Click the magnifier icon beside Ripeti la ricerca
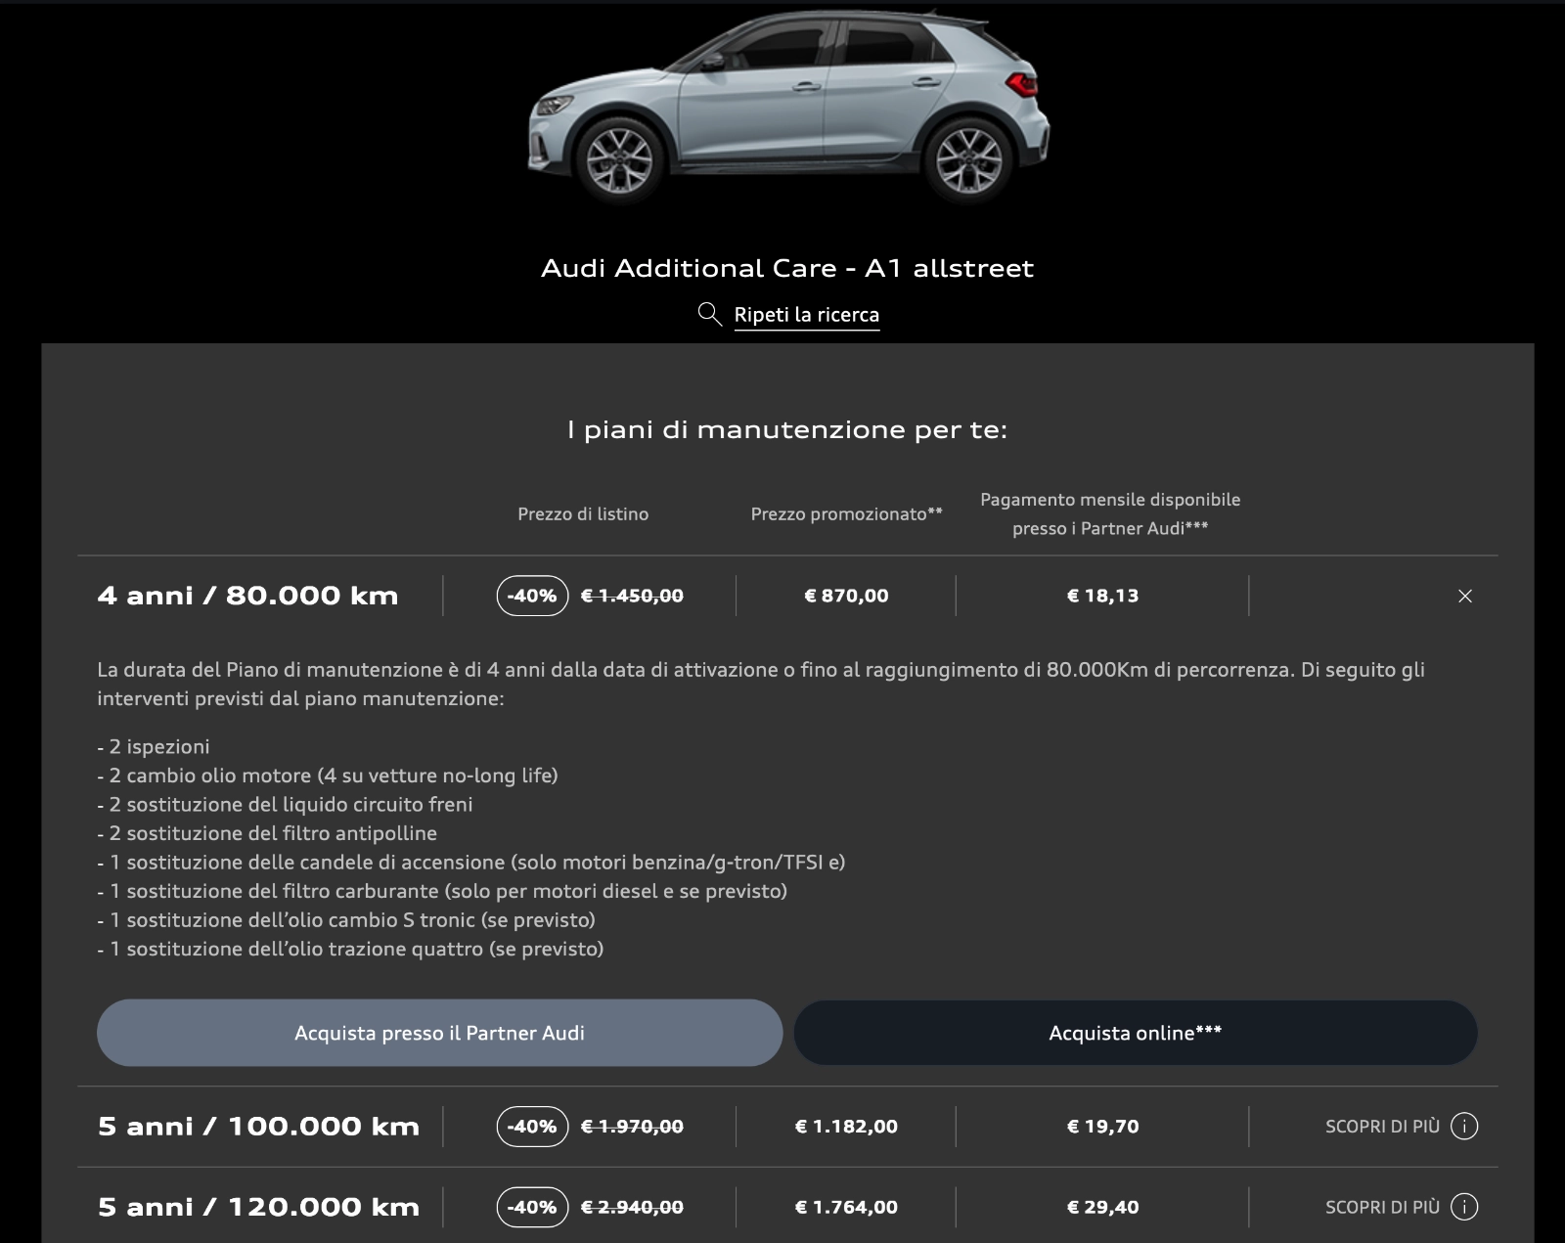 tap(709, 314)
